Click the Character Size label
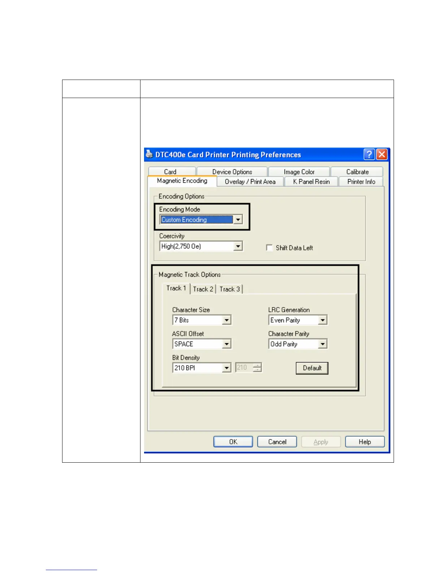This screenshot has width=442, height=573. point(191,310)
